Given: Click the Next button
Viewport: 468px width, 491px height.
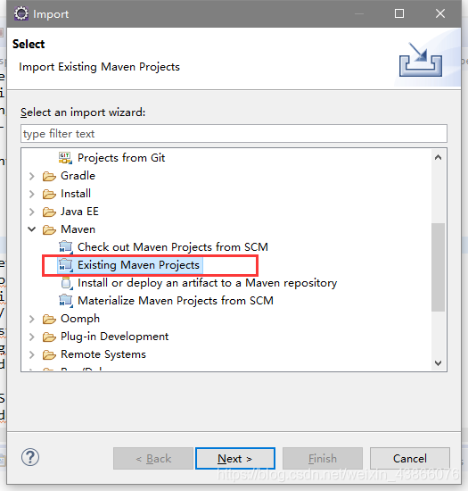Looking at the screenshot, I should coord(235,459).
